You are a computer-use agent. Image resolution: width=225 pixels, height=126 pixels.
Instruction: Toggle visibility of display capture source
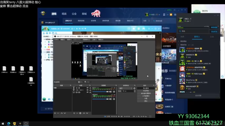pyautogui.click(x=87, y=92)
